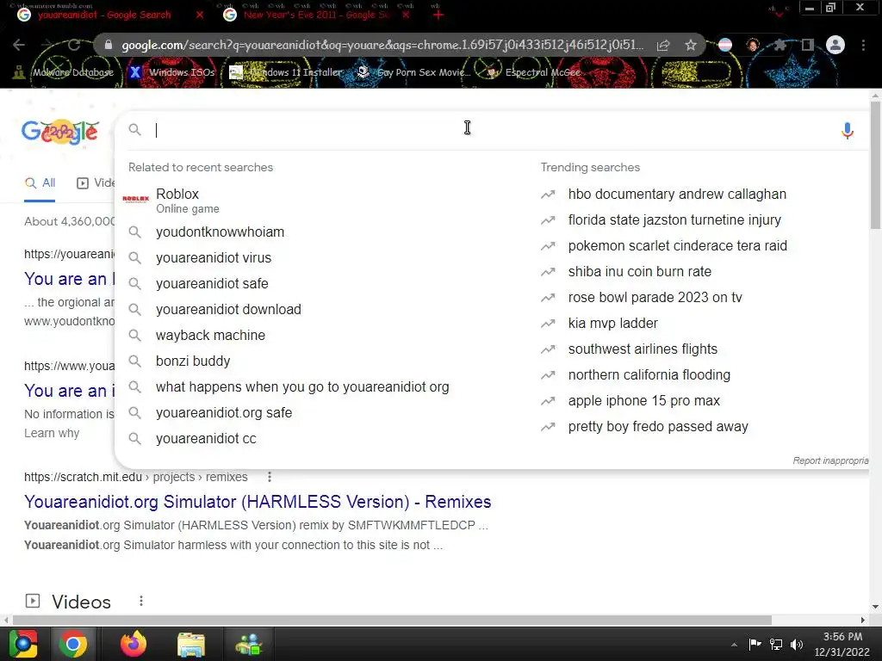Image resolution: width=882 pixels, height=661 pixels.
Task: Open the Chrome profile avatar
Action: tap(835, 45)
